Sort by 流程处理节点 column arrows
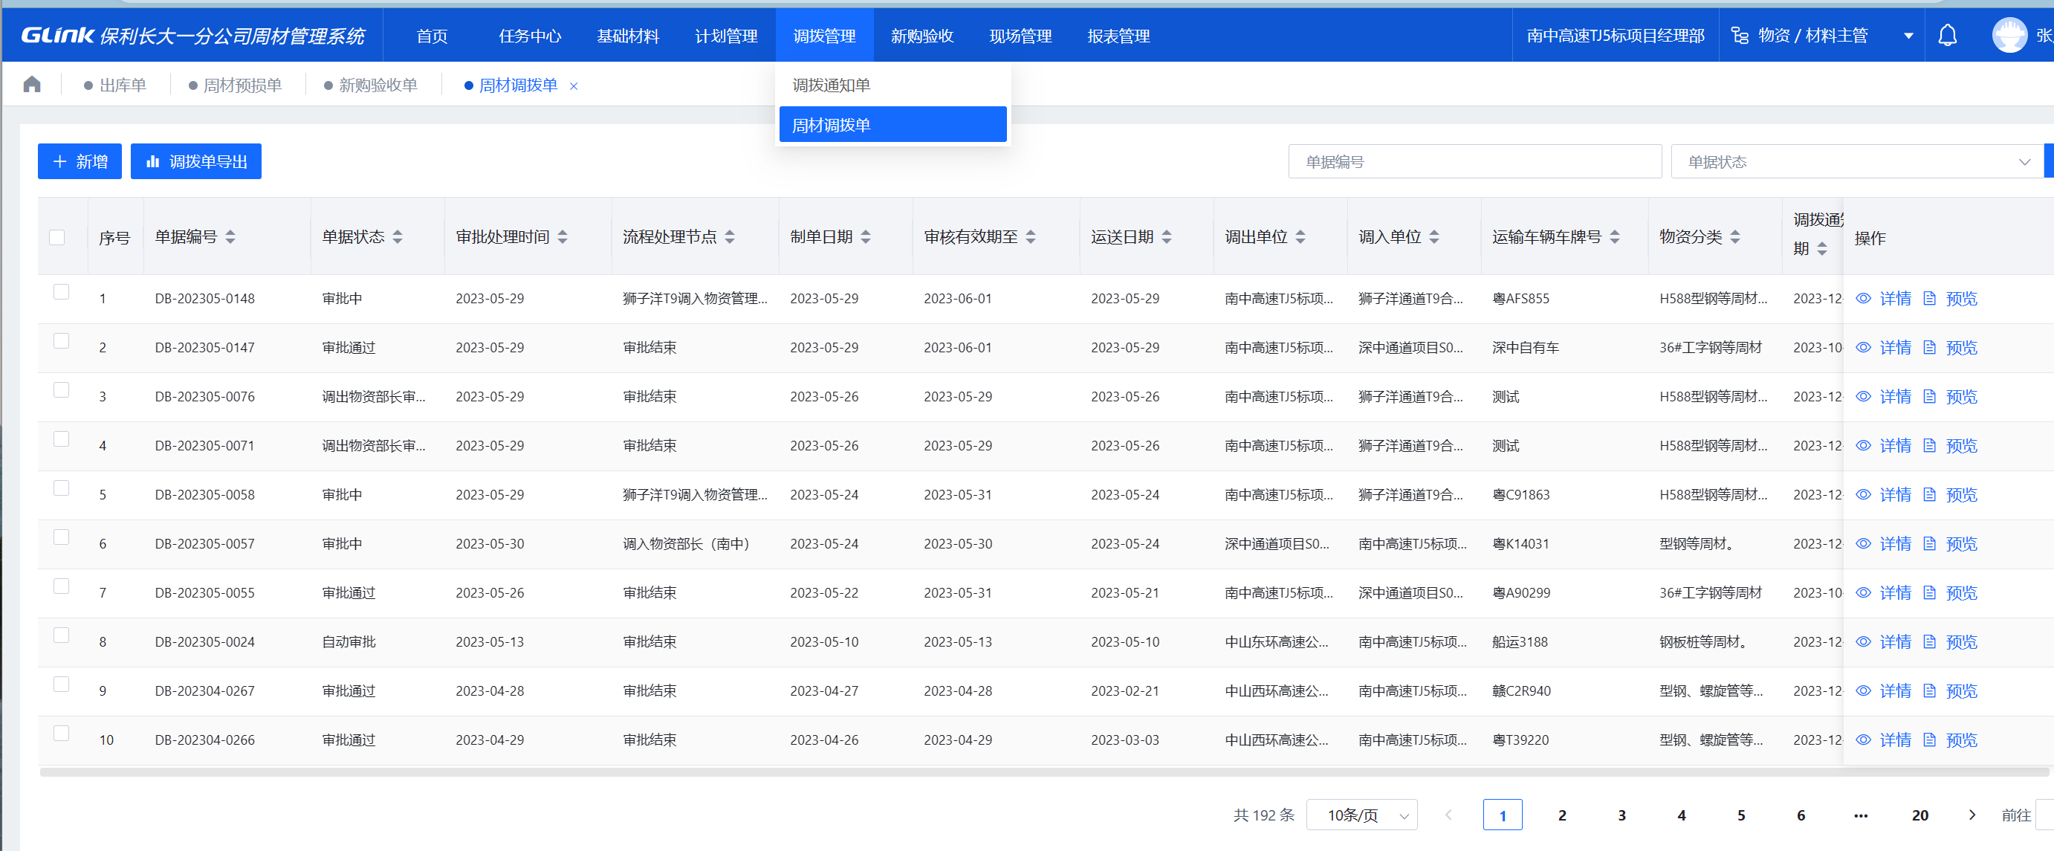 [x=730, y=237]
